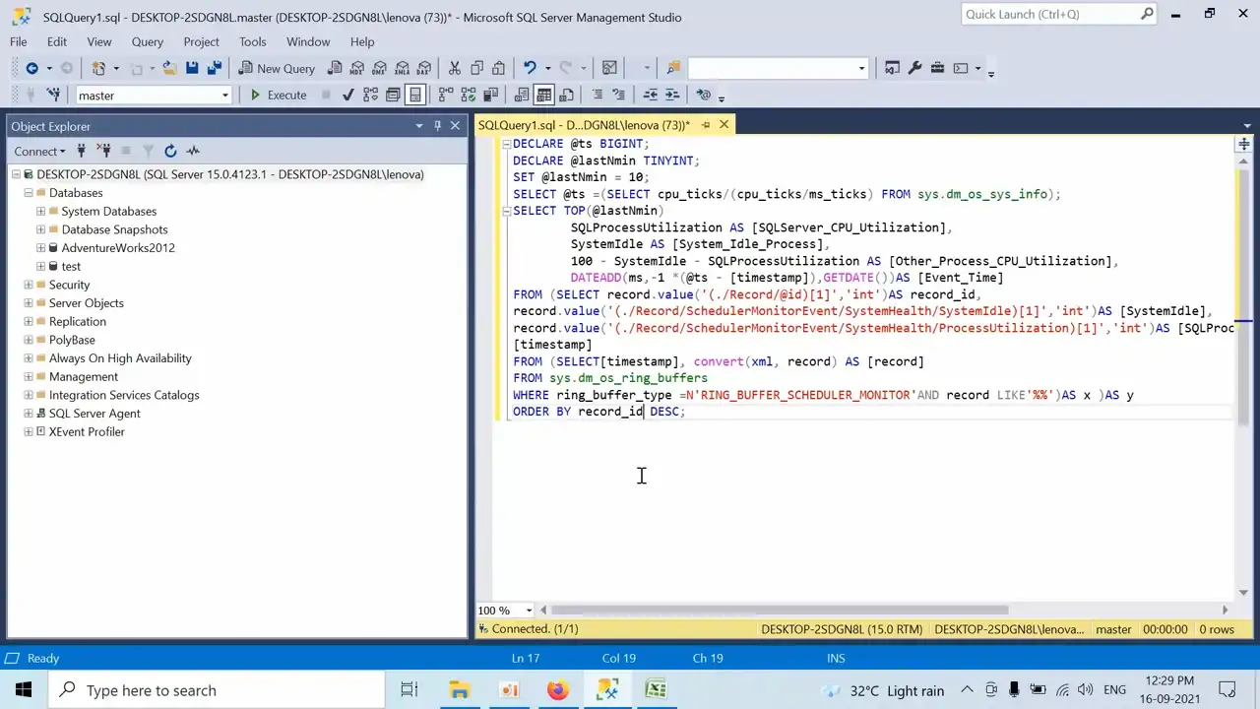1260x709 pixels.
Task: Click the Undo arrow icon
Action: click(530, 68)
